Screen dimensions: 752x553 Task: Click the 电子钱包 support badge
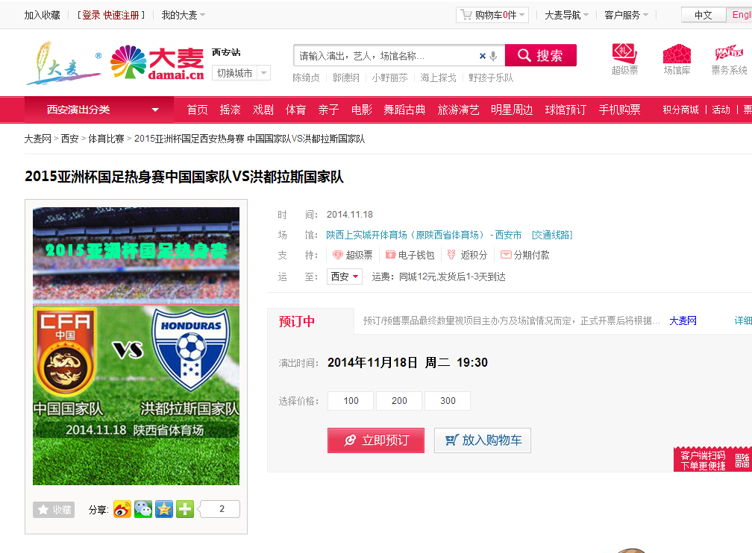pyautogui.click(x=410, y=255)
